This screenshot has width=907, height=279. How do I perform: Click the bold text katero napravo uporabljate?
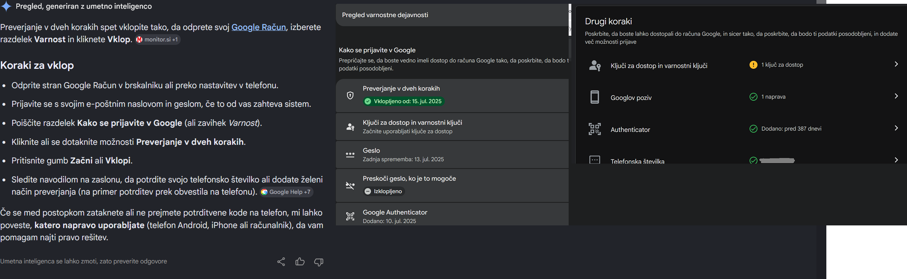[x=89, y=225]
